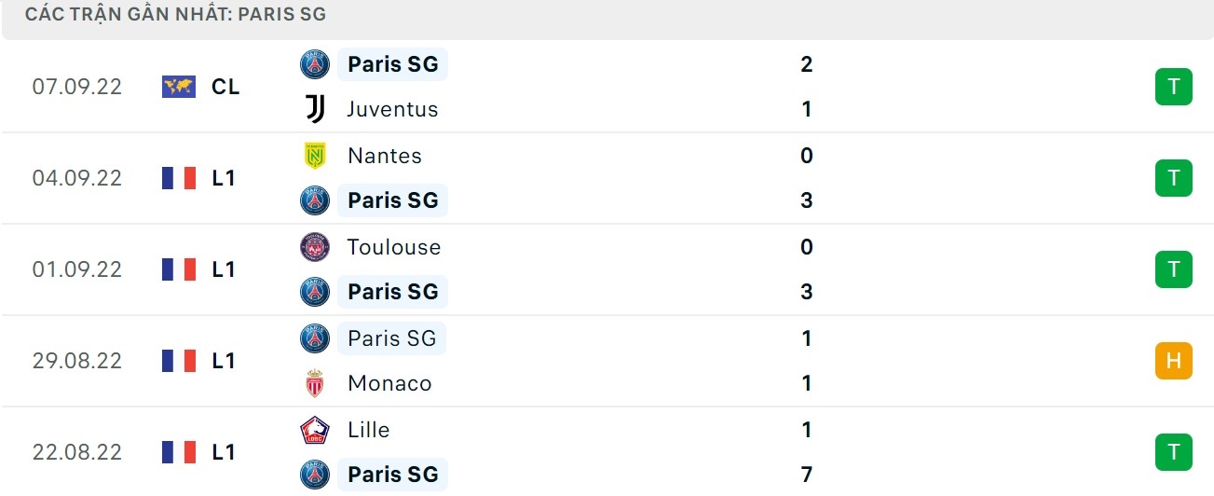Select the 29.08.22 match date
Image resolution: width=1214 pixels, height=496 pixels.
pos(76,361)
